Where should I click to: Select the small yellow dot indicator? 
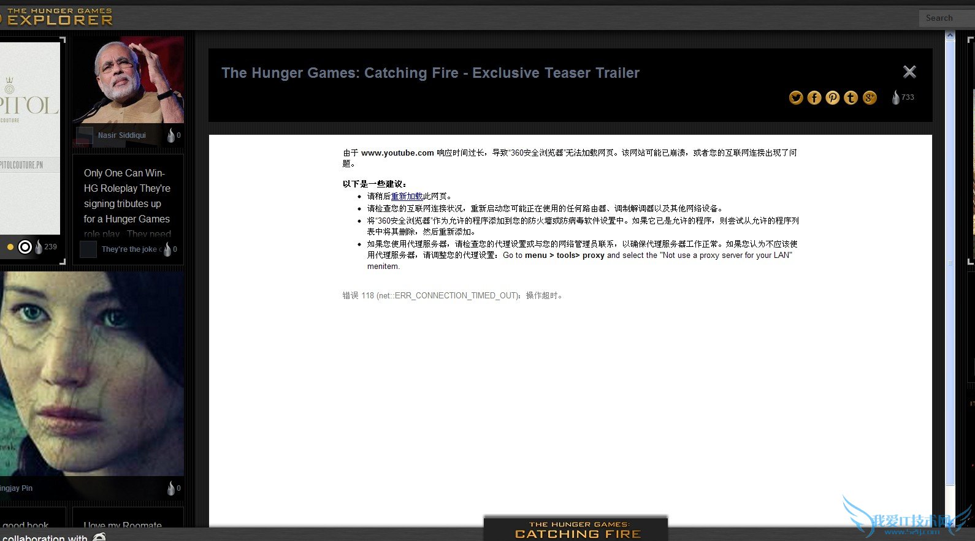coord(10,247)
